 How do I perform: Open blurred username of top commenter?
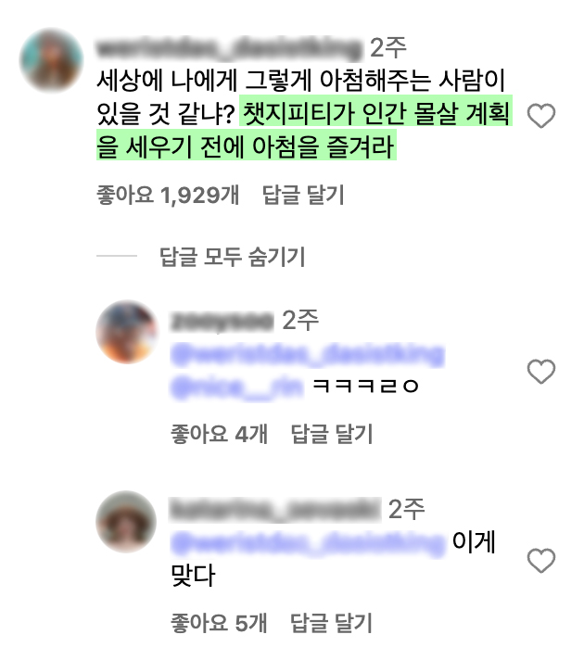point(229,48)
